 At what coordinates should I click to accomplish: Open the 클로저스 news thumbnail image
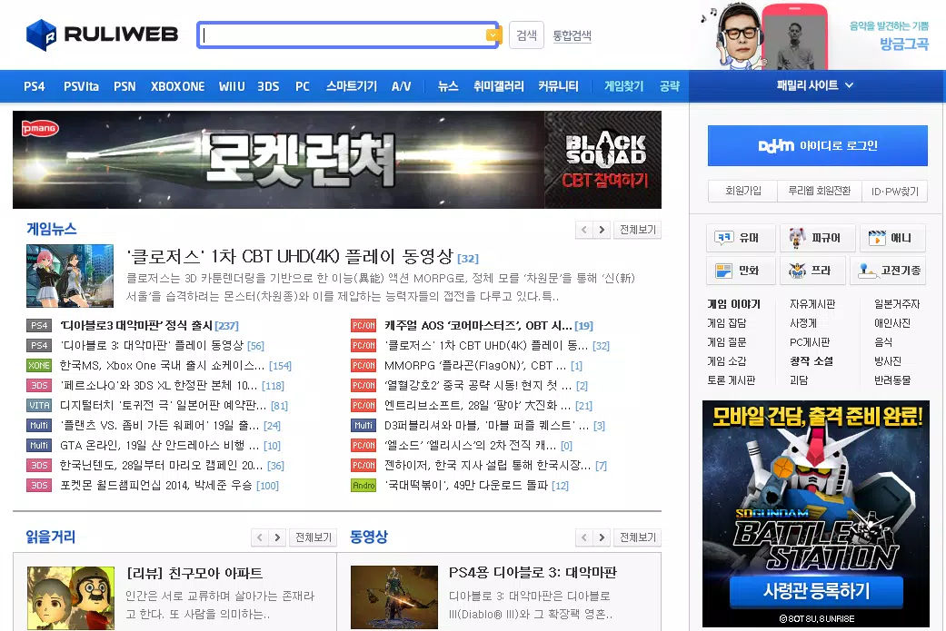pos(69,275)
